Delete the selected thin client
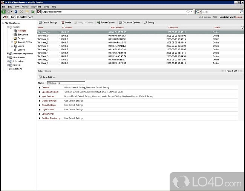 click(66, 23)
